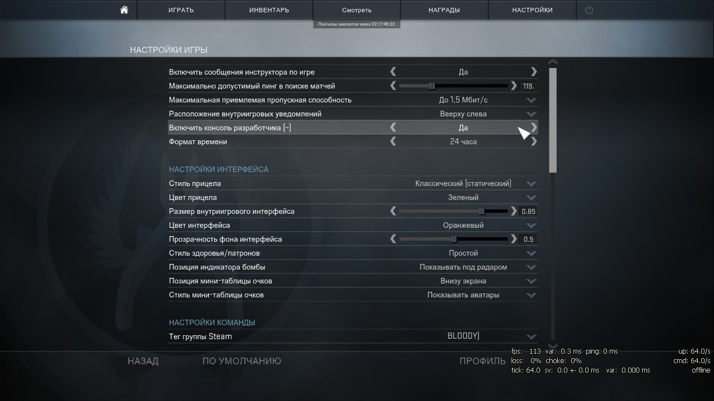The height and width of the screenshot is (401, 714).
Task: Open the 'Цвет интерфейса' dropdown
Action: tap(531, 226)
